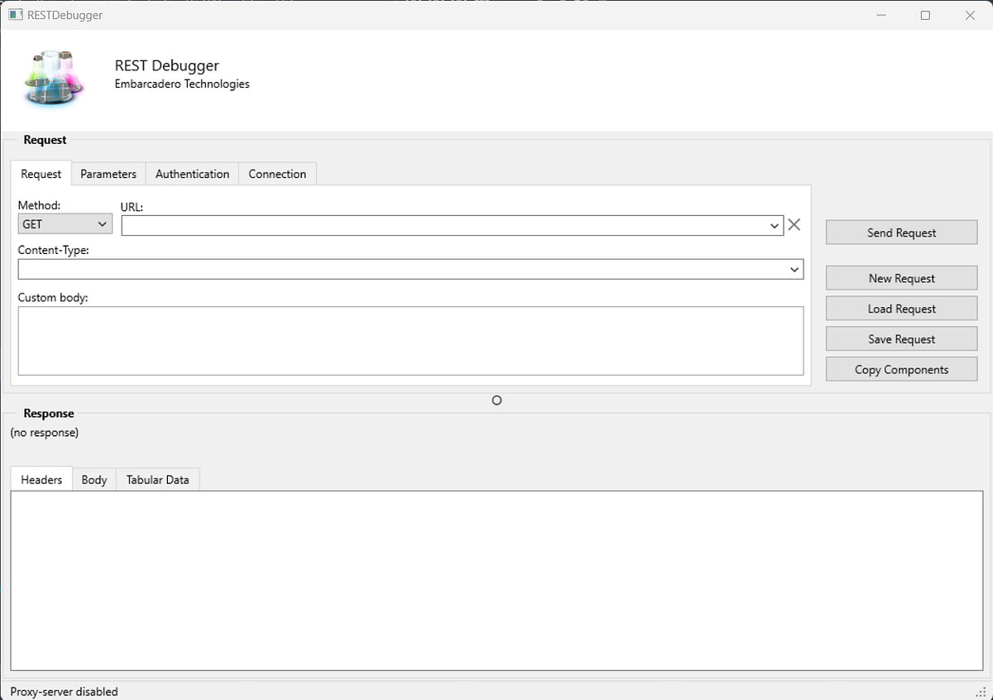Image resolution: width=993 pixels, height=700 pixels.
Task: Select the Headers response tab
Action: pos(41,479)
